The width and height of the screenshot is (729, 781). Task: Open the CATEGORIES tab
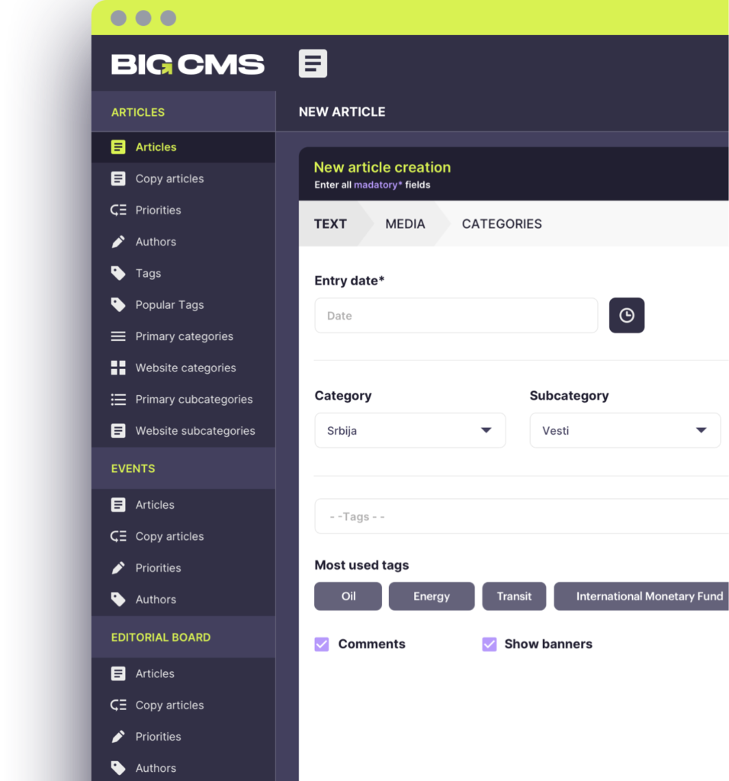click(502, 223)
